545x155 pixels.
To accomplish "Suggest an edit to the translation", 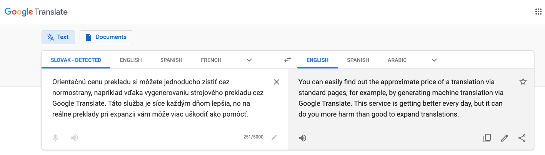I will 505,138.
